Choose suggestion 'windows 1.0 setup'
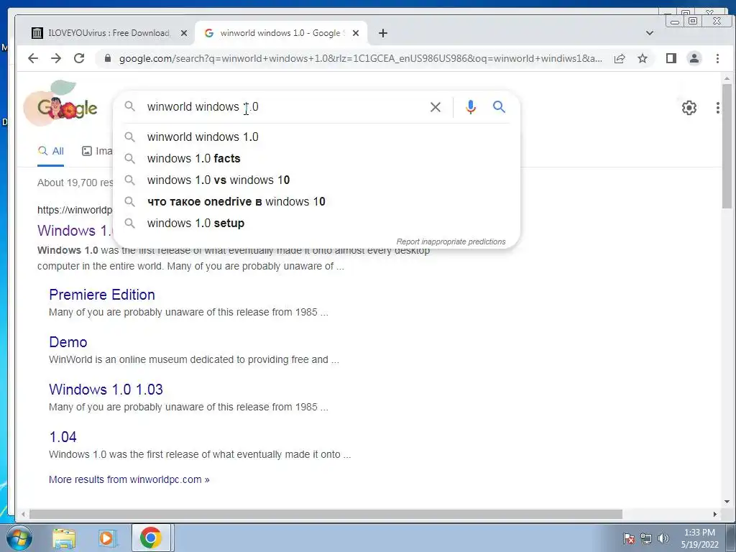The image size is (736, 552). [x=317, y=224]
